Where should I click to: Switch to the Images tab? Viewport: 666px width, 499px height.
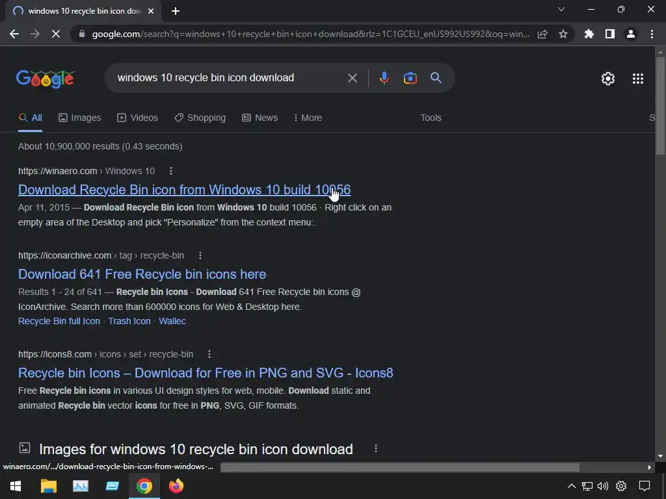point(80,118)
